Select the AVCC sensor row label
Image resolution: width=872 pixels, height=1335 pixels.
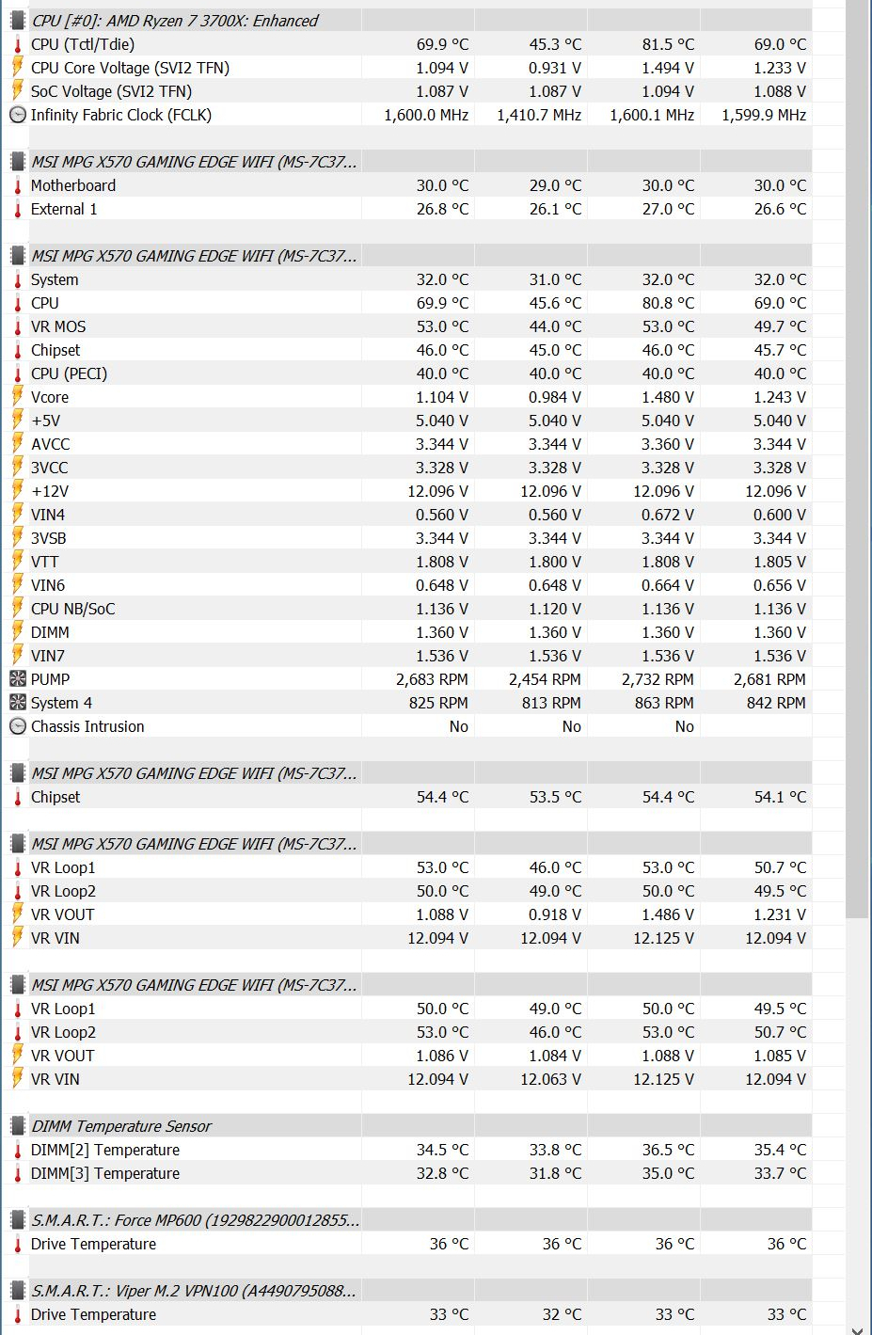click(51, 444)
